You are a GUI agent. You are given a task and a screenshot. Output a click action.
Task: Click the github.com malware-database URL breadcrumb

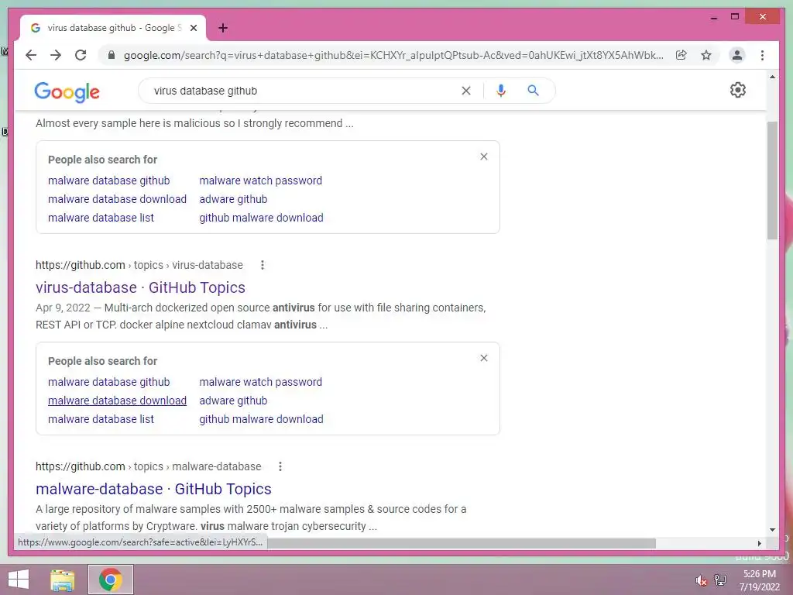click(148, 466)
